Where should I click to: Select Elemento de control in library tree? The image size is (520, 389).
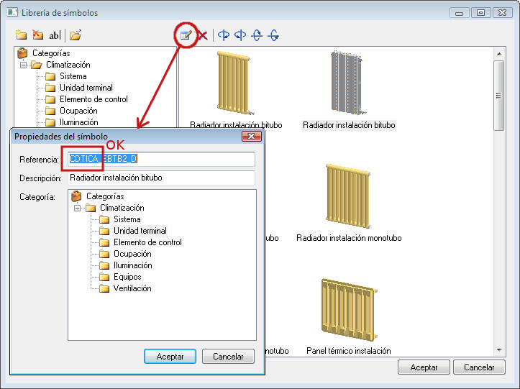[x=93, y=99]
